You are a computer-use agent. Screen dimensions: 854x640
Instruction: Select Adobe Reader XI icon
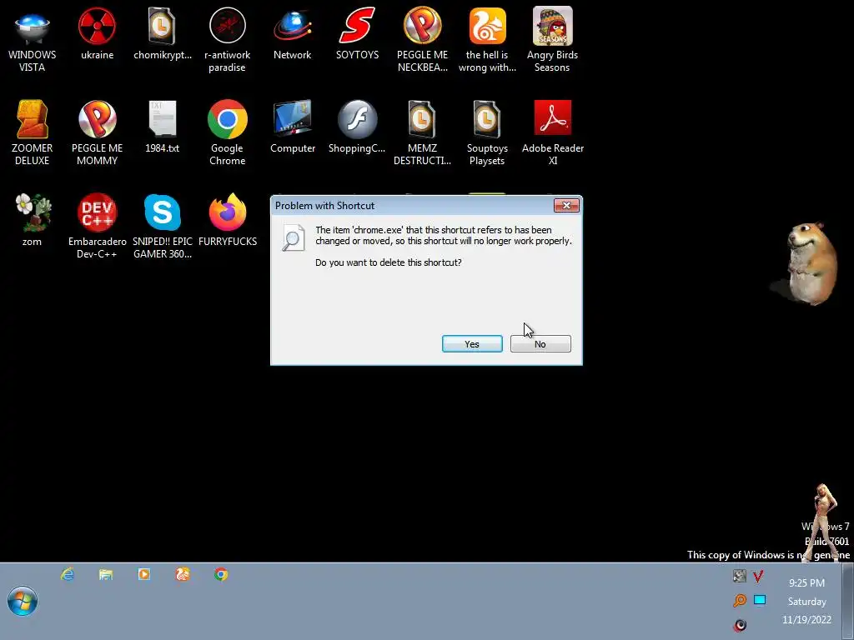click(x=552, y=132)
